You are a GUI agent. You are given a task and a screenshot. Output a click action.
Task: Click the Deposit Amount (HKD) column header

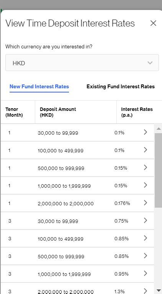[x=58, y=112]
